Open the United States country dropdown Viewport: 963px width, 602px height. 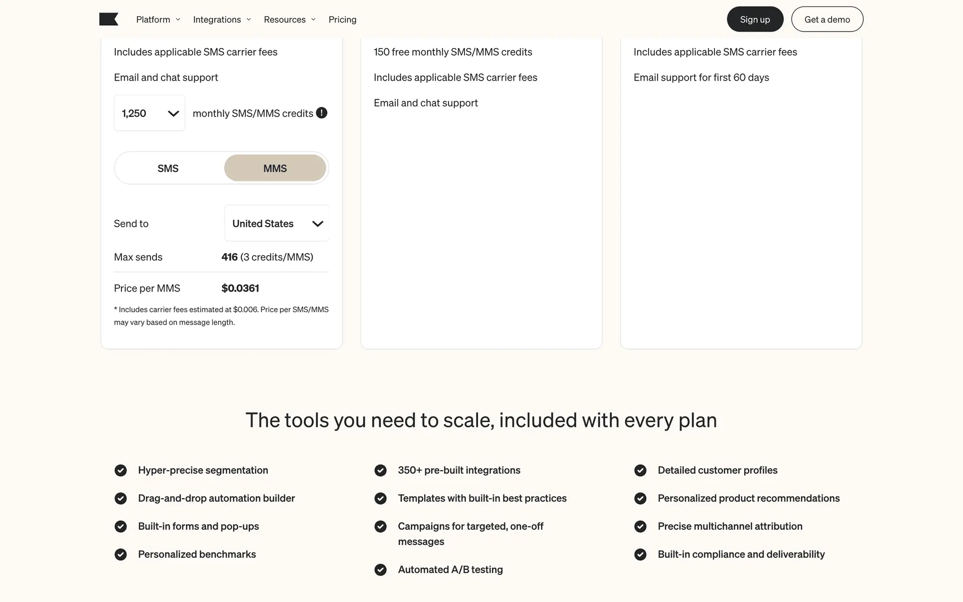pos(277,223)
